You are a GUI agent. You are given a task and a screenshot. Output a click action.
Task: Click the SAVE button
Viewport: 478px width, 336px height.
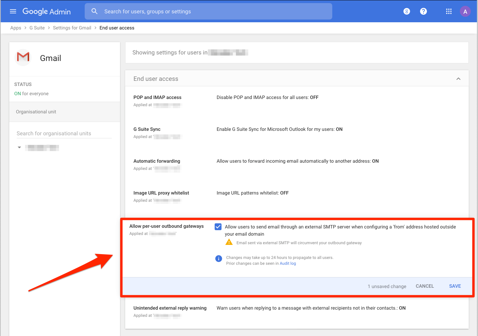click(x=455, y=286)
